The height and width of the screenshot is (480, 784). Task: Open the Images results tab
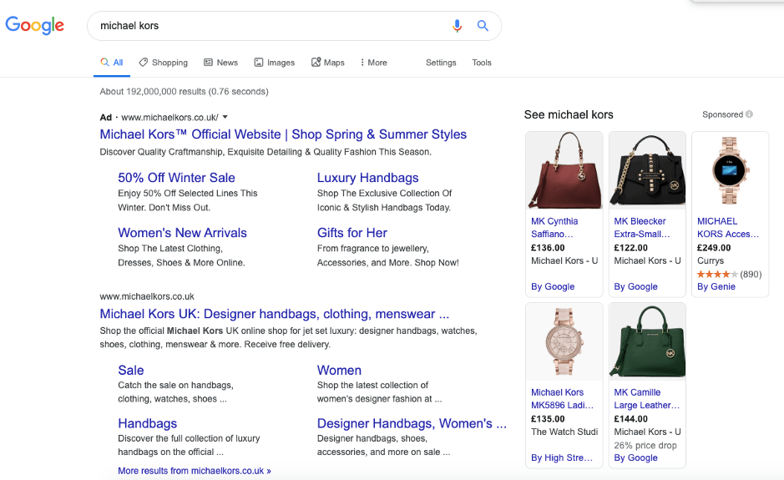click(274, 63)
